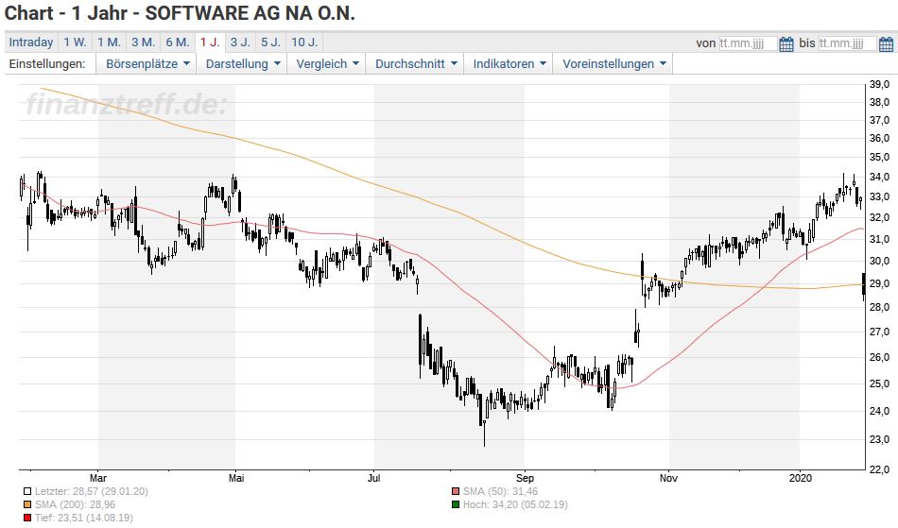The image size is (898, 528).
Task: Click the 'Mai' x-axis label
Action: point(236,478)
